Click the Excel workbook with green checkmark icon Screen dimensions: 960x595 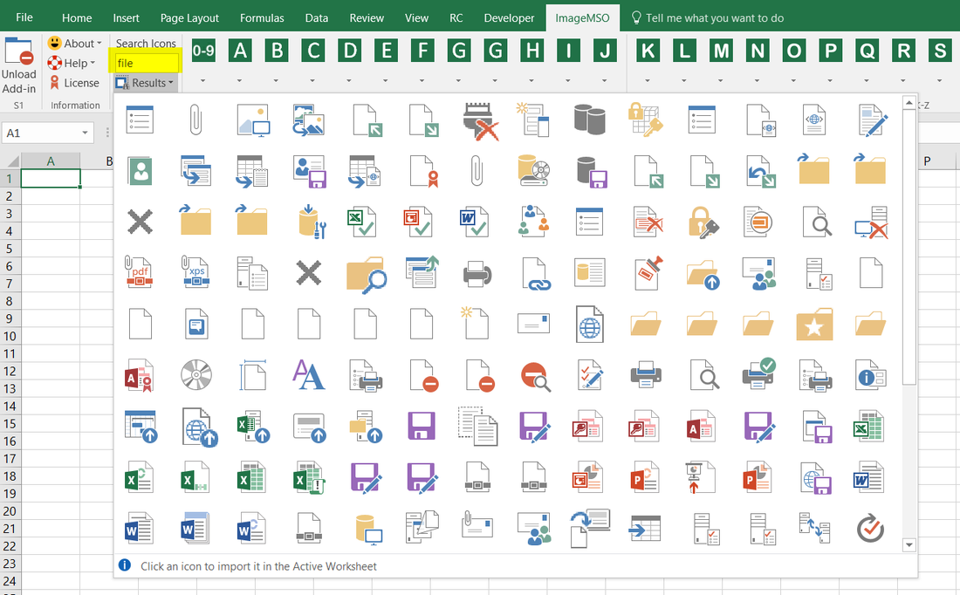point(365,222)
